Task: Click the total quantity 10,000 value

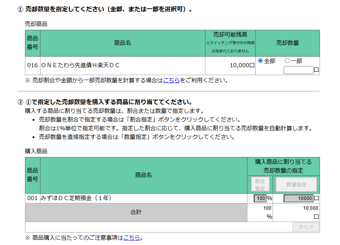Action: [x=311, y=208]
